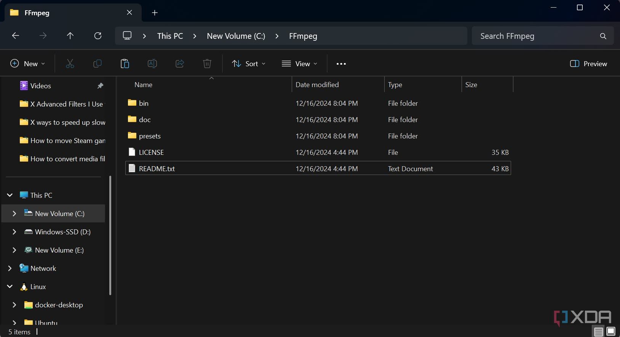Viewport: 620px width, 337px height.
Task: Click the Delete trash can icon
Action: [207, 64]
